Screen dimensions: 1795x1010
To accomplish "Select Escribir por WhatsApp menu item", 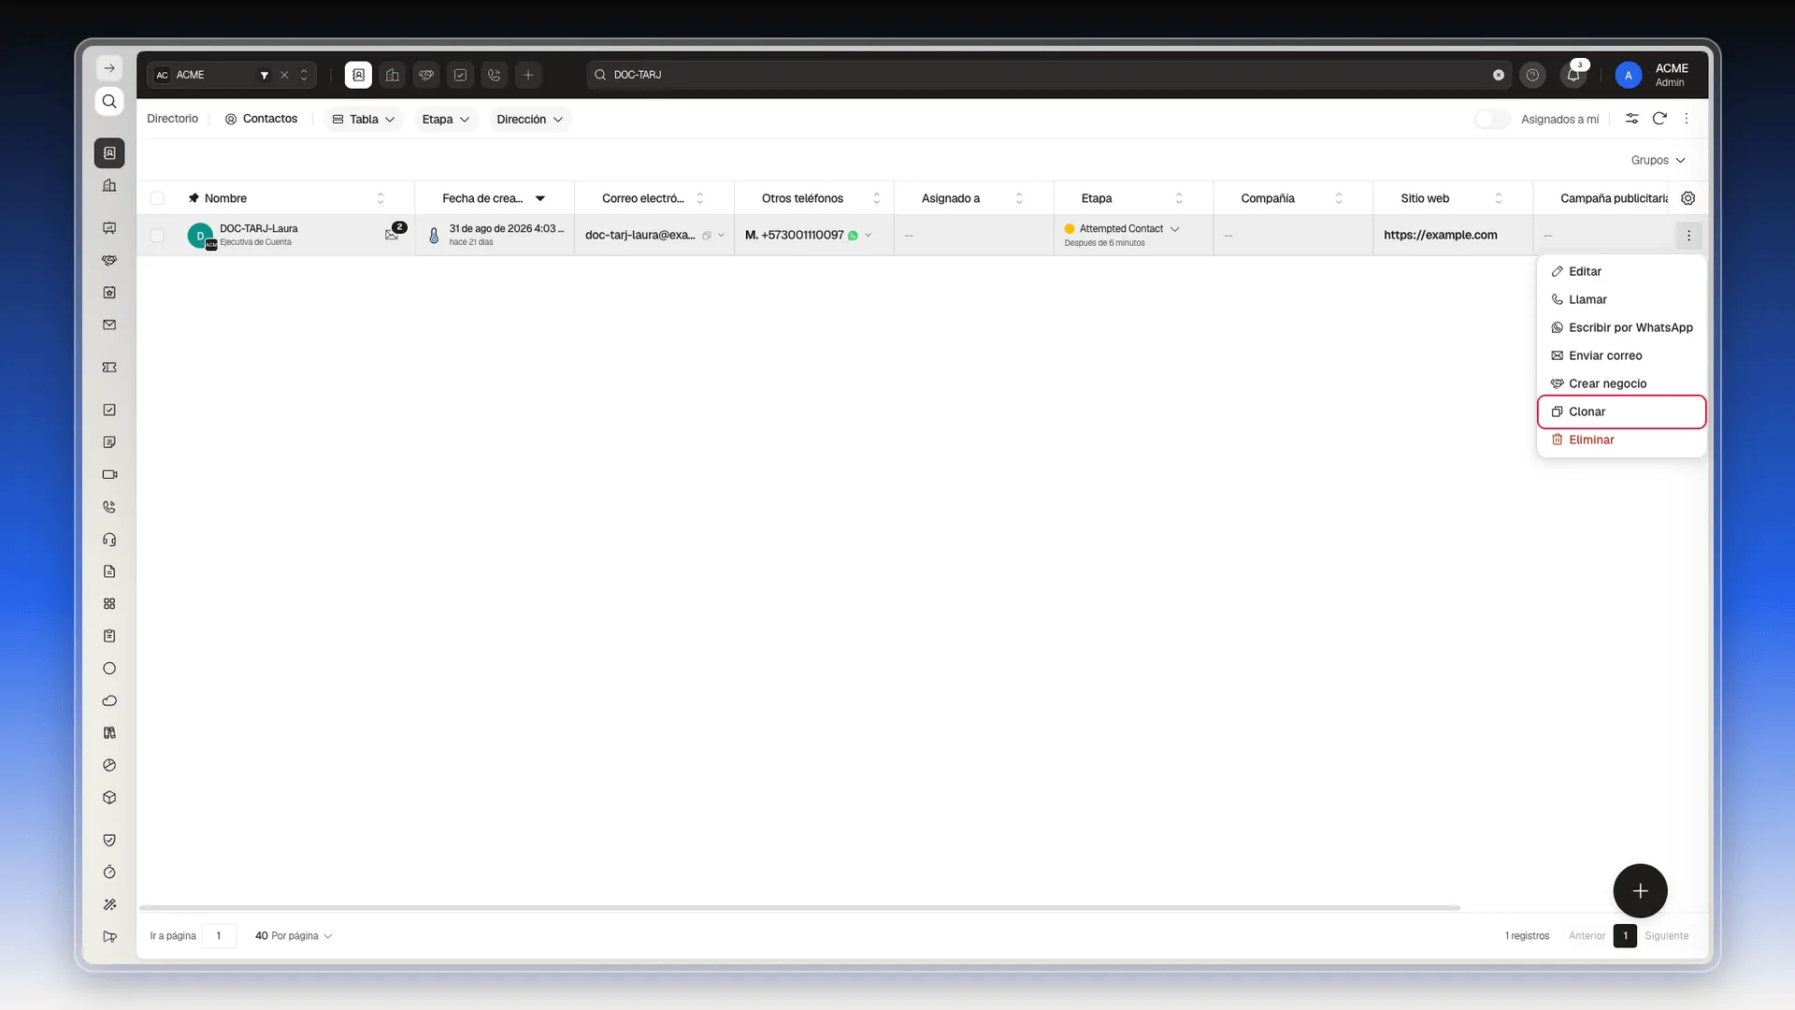I will pyautogui.click(x=1621, y=327).
